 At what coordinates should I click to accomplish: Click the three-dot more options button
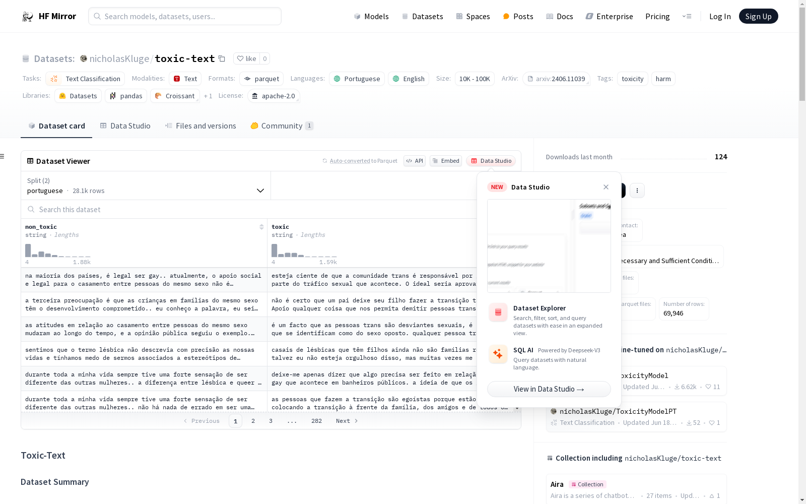(637, 191)
